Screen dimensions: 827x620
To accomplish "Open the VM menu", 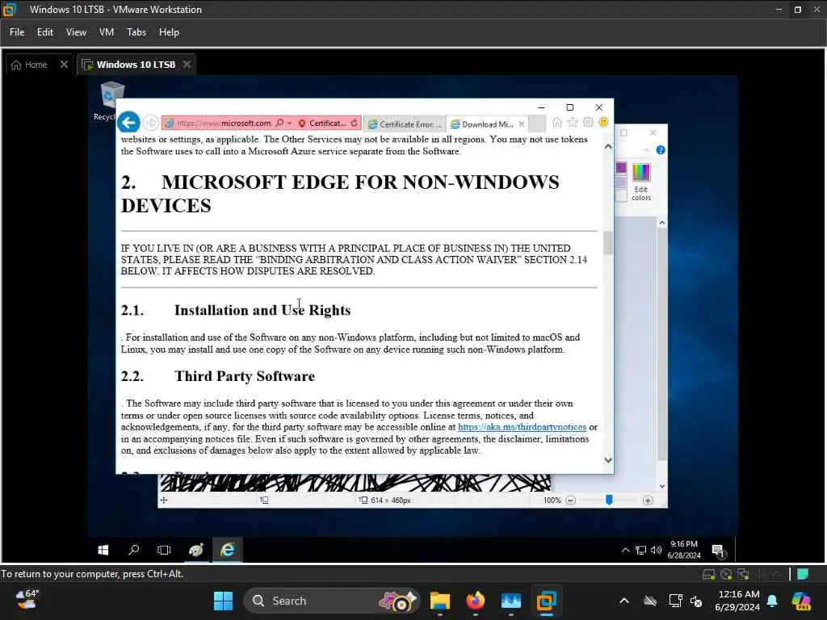I will click(107, 32).
